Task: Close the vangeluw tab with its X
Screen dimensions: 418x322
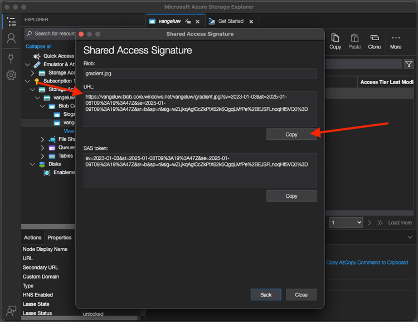Action: [x=197, y=22]
